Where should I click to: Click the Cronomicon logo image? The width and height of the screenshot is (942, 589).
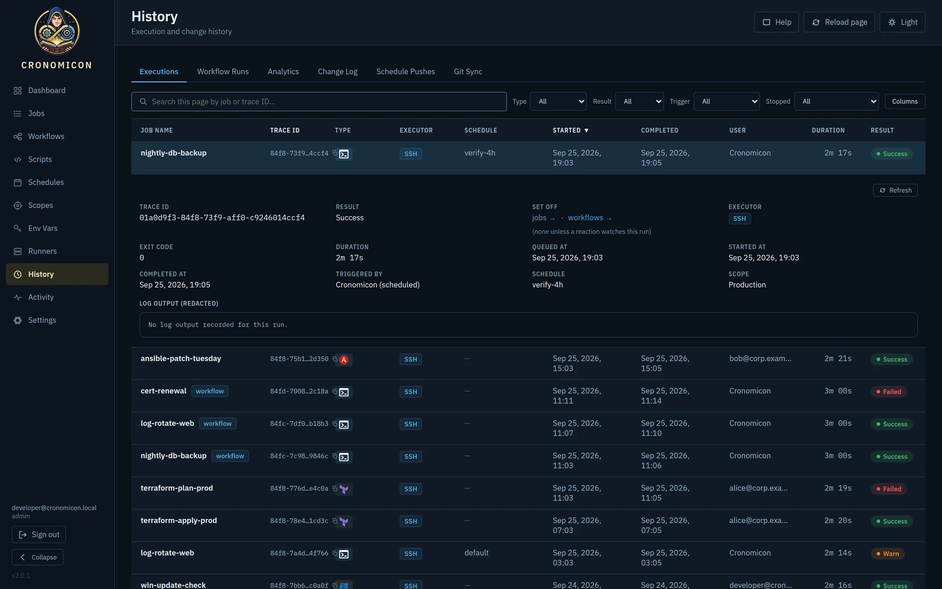pos(57,31)
